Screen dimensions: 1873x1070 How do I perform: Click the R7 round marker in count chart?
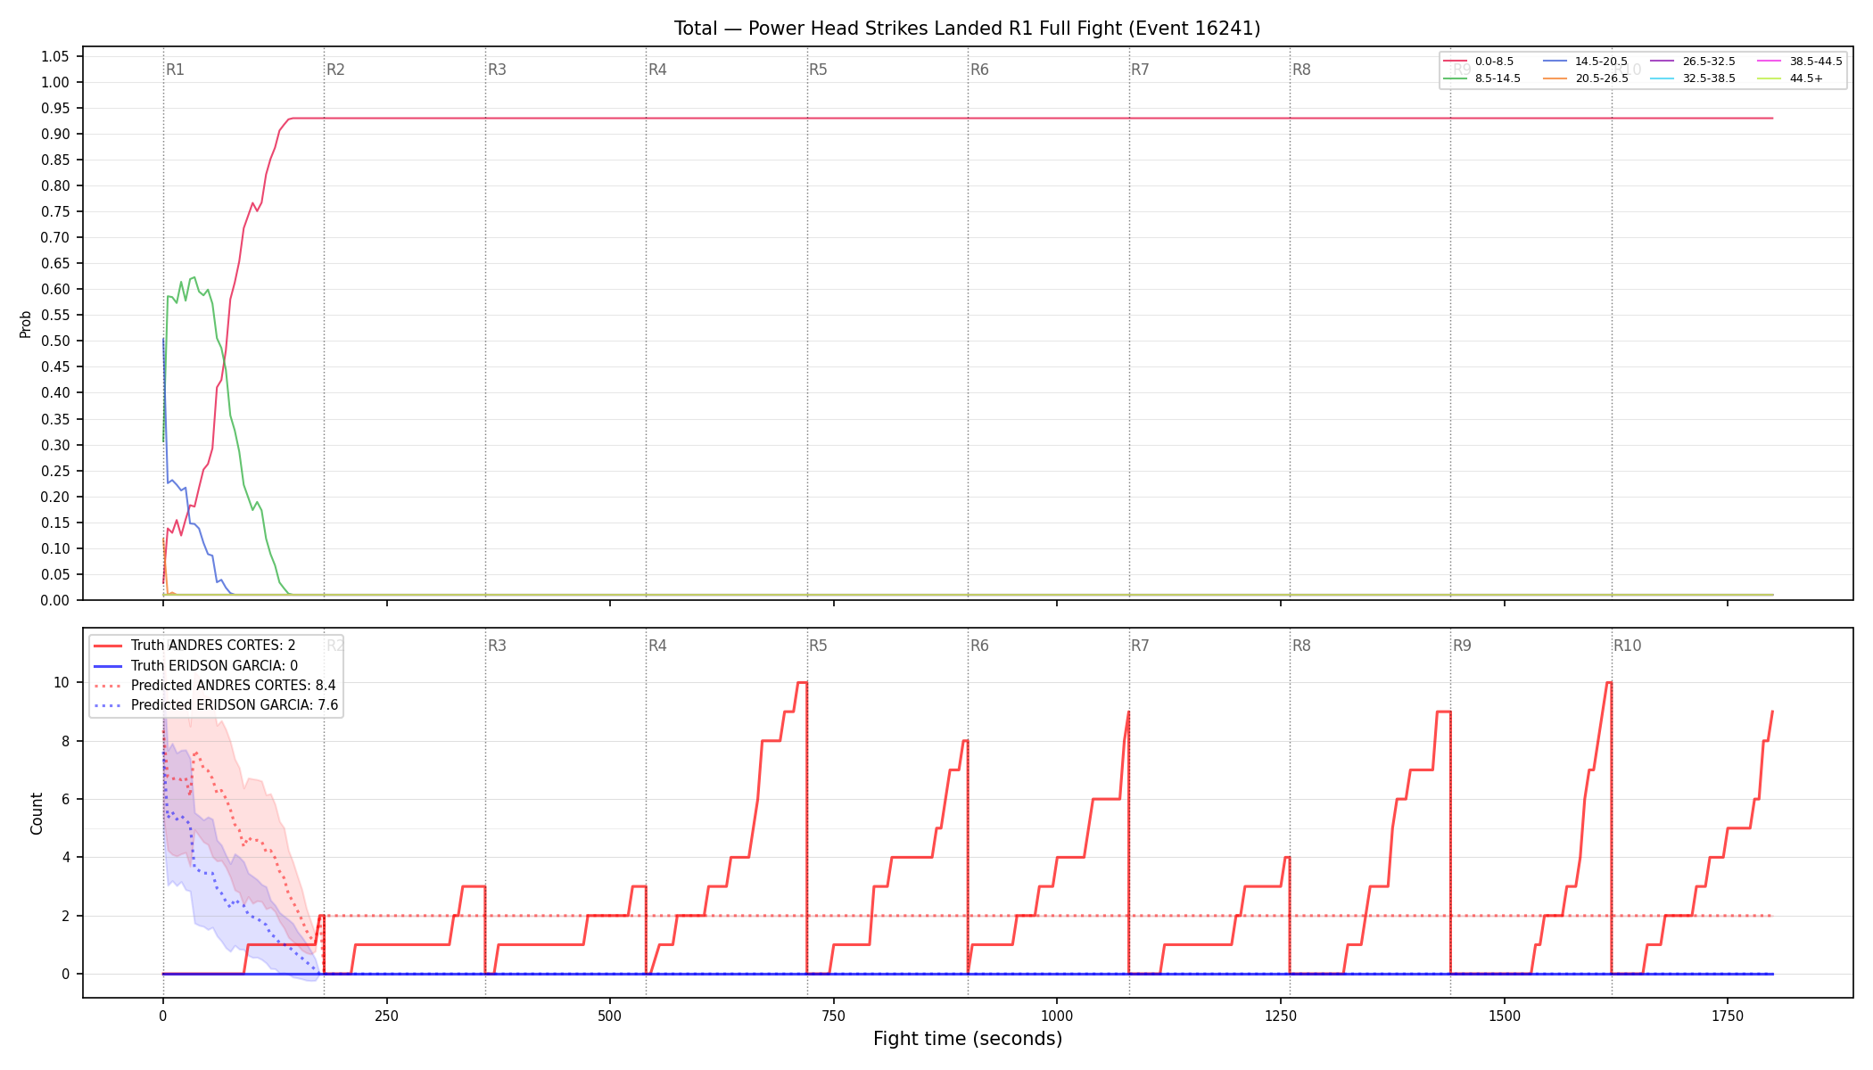coord(1140,646)
